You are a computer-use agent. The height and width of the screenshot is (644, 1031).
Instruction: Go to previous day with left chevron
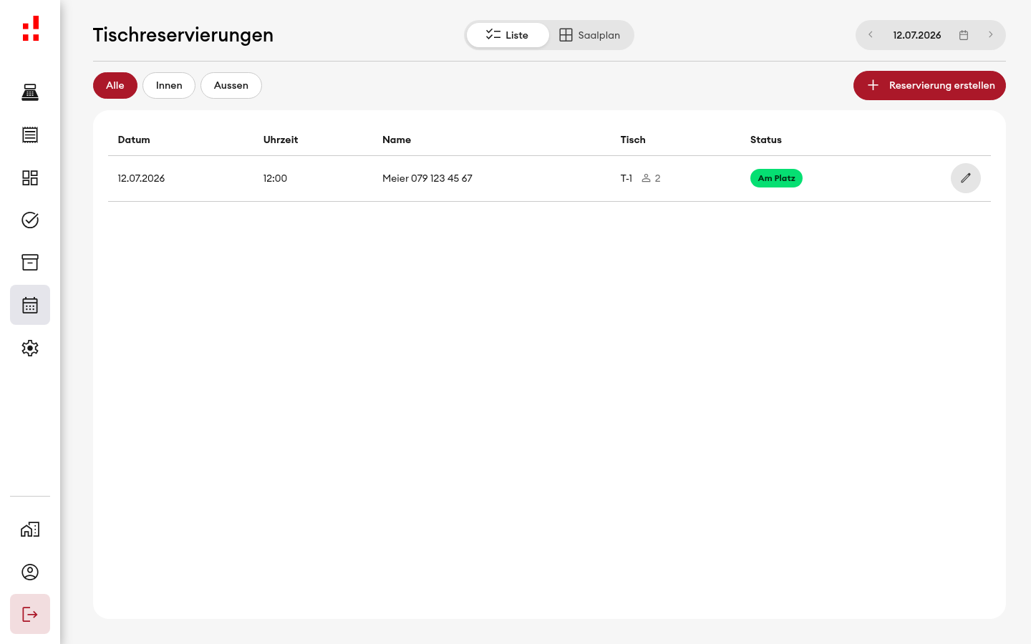click(x=871, y=34)
